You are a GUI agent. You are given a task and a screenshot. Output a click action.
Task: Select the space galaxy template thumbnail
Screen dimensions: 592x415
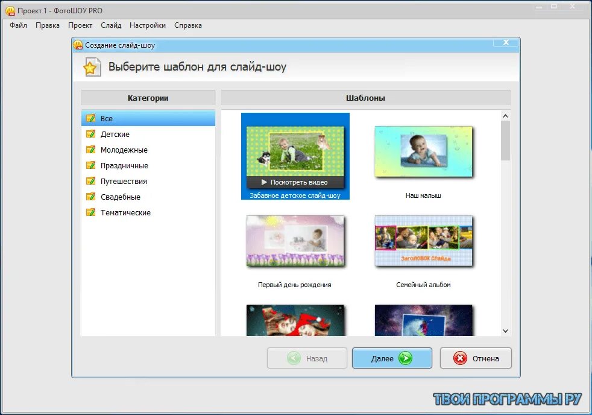[x=423, y=320]
